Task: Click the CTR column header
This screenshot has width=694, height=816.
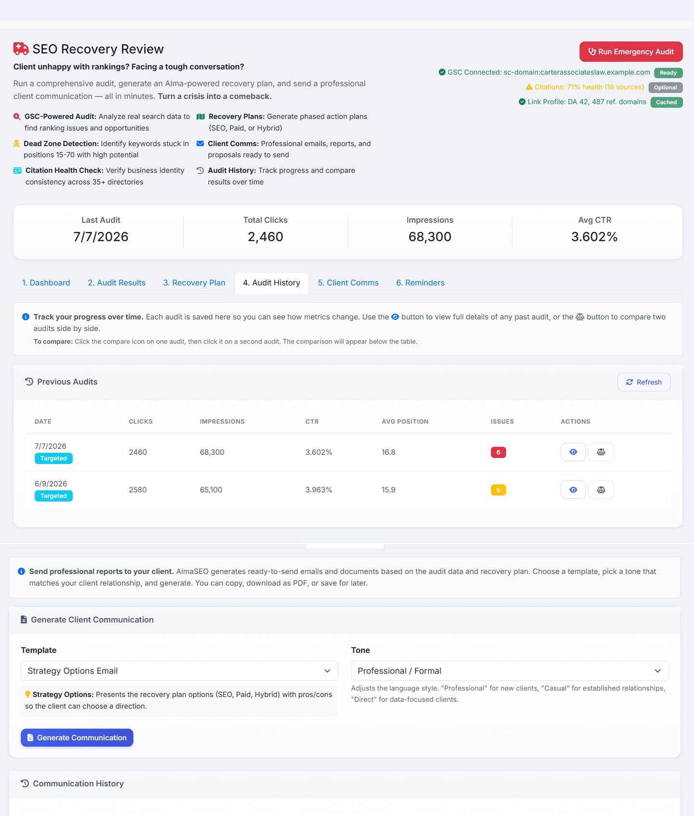Action: (x=312, y=422)
